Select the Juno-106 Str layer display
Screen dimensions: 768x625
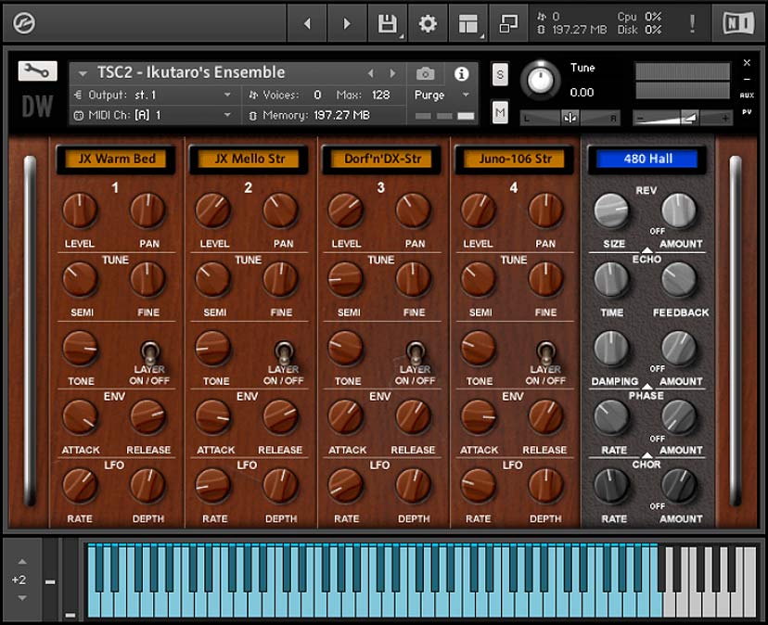(x=512, y=159)
